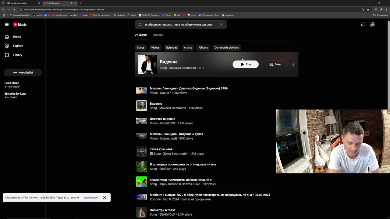Switch to the Vehicle Information tab
This screenshot has width=390, height=219.
pyautogui.click(x=23, y=3)
